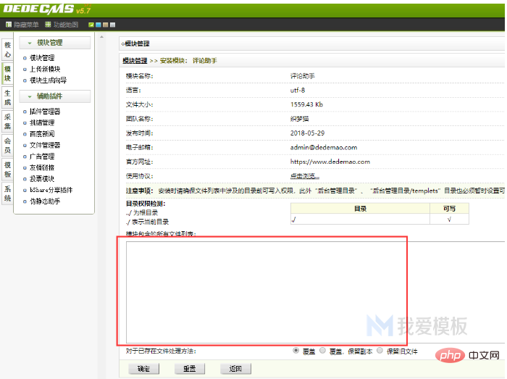Screen dimensions: 507x379
Task: Click the 隐藏菜单 text label
Action: tap(26, 25)
